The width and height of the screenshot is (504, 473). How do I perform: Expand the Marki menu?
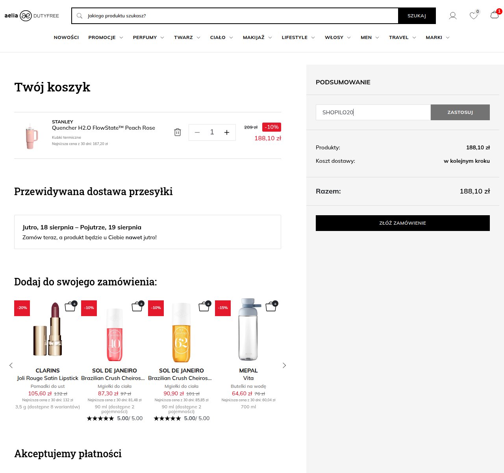[x=437, y=37]
